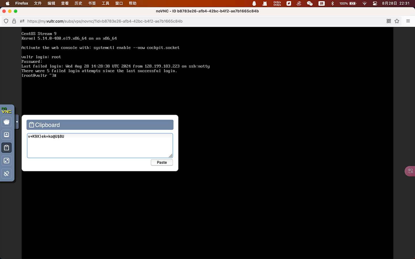Open the Bluetooth menu
This screenshot has width=415, height=259.
(x=332, y=3)
